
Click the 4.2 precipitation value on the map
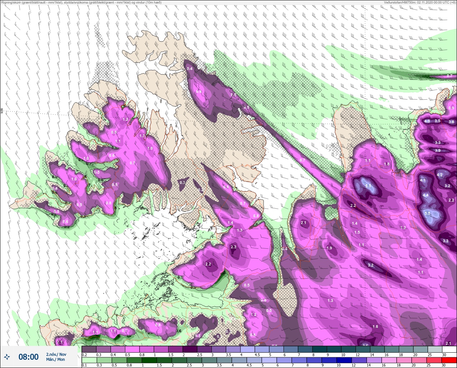(440, 175)
